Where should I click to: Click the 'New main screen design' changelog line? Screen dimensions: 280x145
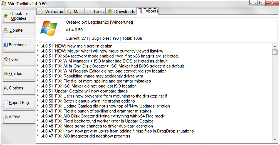pos(75,46)
